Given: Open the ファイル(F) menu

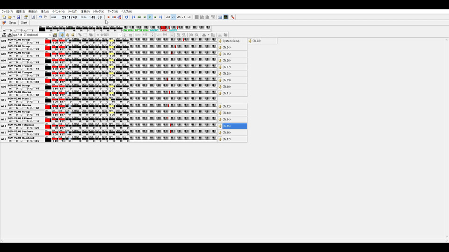Looking at the screenshot, I should [x=7, y=12].
